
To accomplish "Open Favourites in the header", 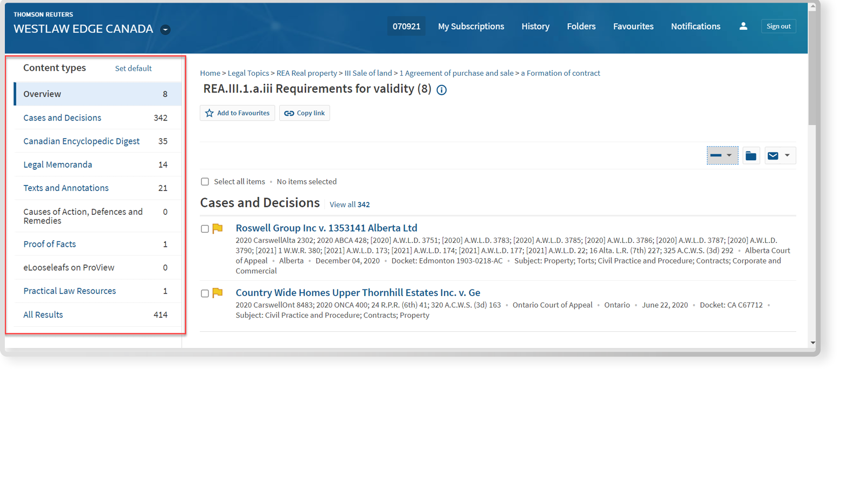I will tap(633, 26).
